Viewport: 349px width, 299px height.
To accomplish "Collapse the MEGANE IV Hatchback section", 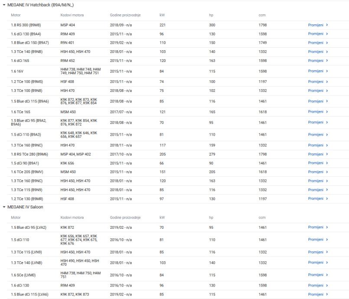I will coord(4,5).
